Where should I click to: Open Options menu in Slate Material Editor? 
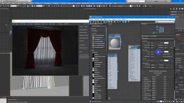click(x=114, y=19)
